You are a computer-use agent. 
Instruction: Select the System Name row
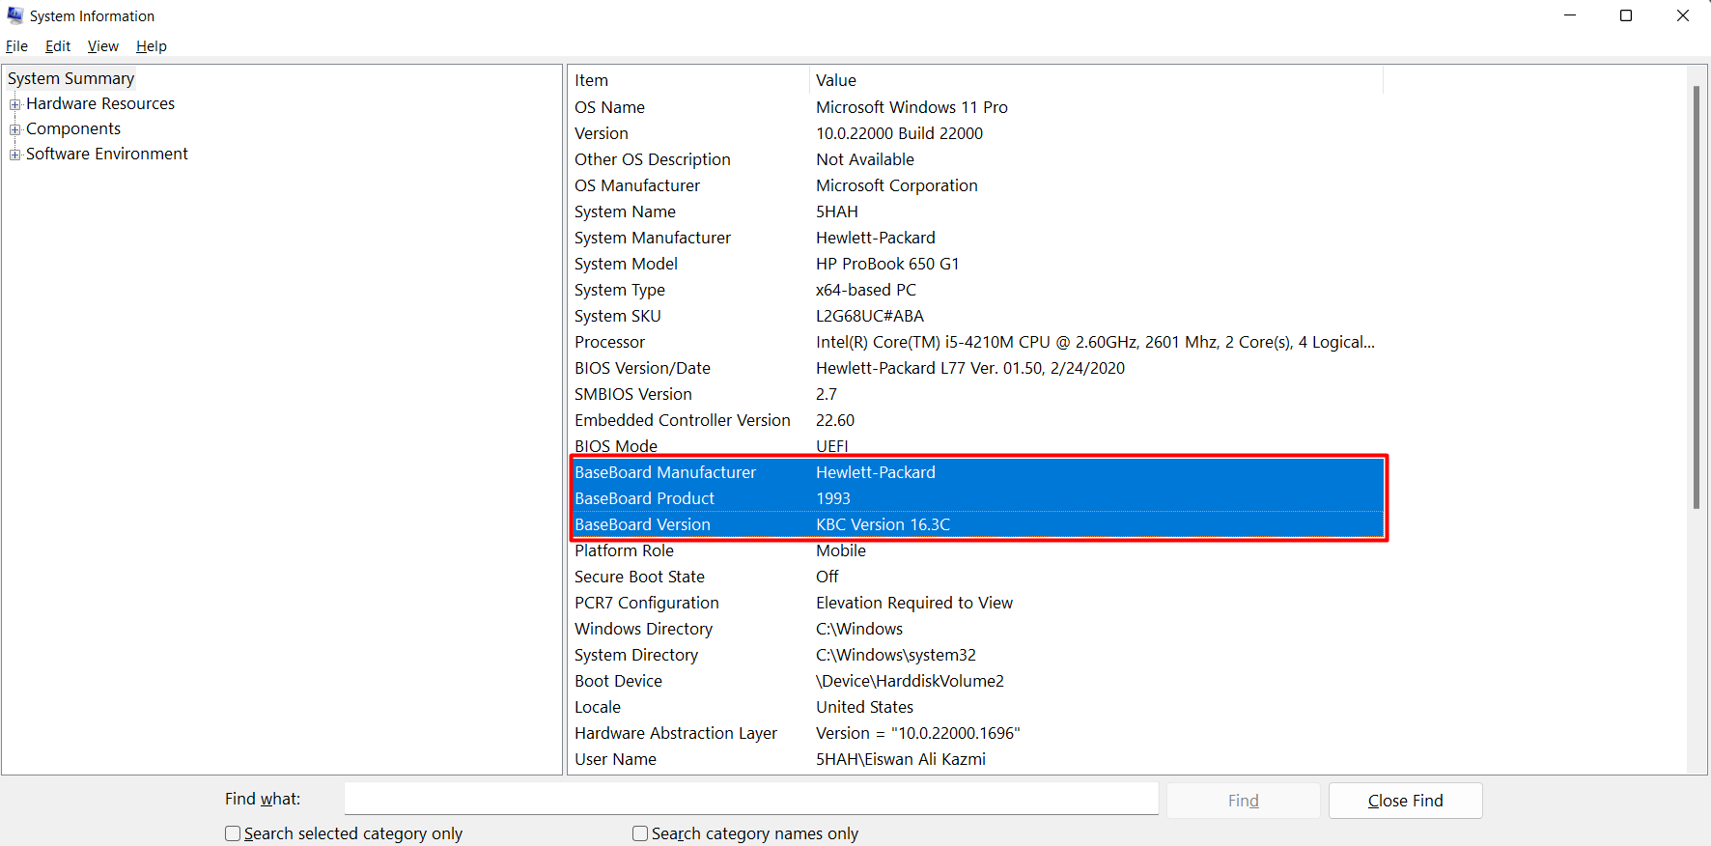[977, 211]
